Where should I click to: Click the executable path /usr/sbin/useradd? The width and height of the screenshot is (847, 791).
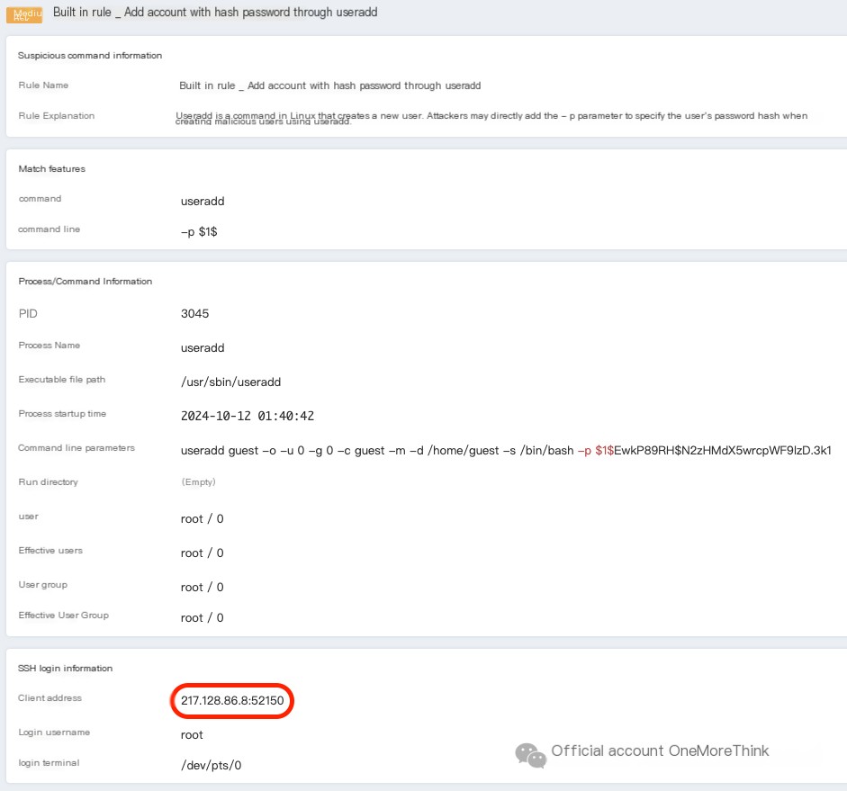point(231,382)
